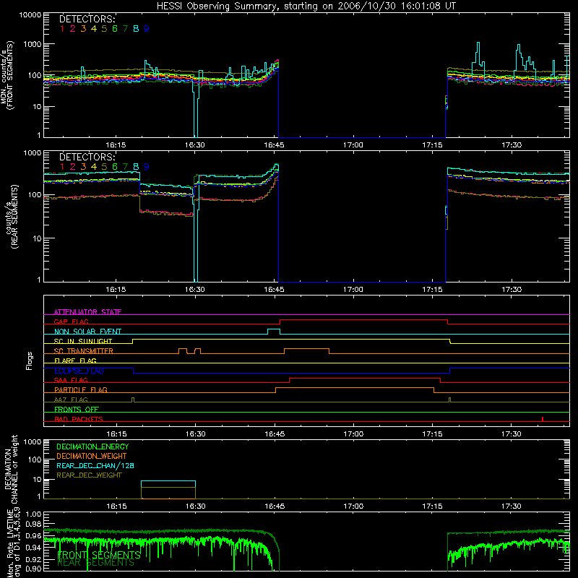Image resolution: width=578 pixels, height=578 pixels.
Task: Click the vertical Flags axis title
Action: (30, 361)
